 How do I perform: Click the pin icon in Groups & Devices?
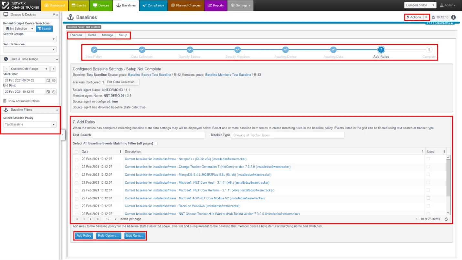[x=54, y=15]
